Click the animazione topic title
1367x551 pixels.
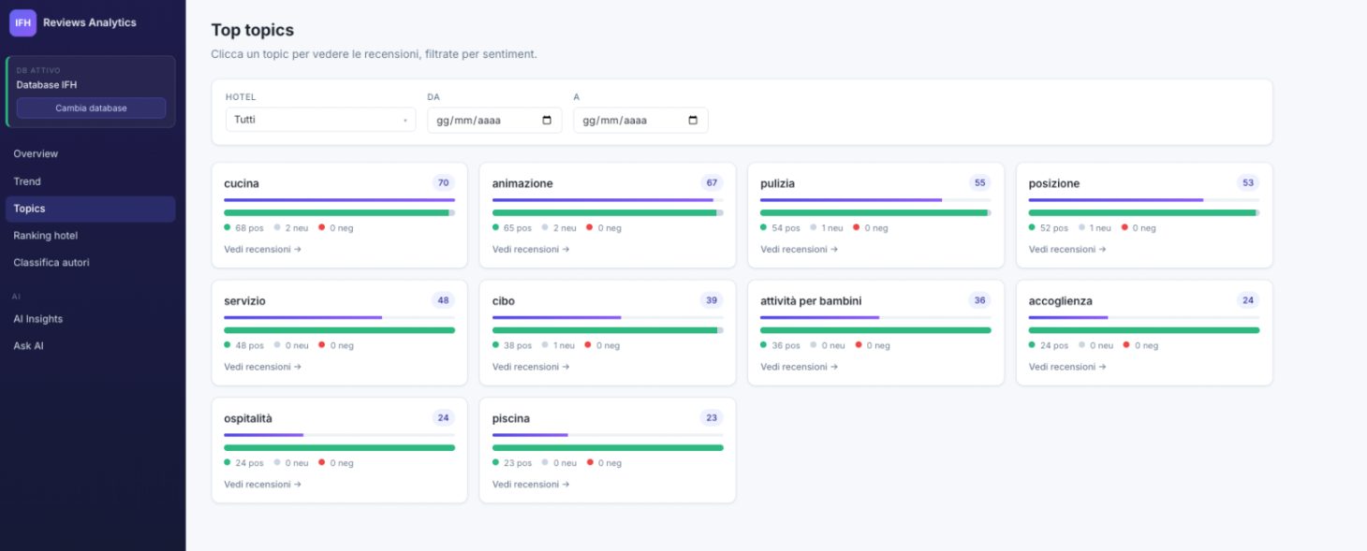click(x=522, y=183)
